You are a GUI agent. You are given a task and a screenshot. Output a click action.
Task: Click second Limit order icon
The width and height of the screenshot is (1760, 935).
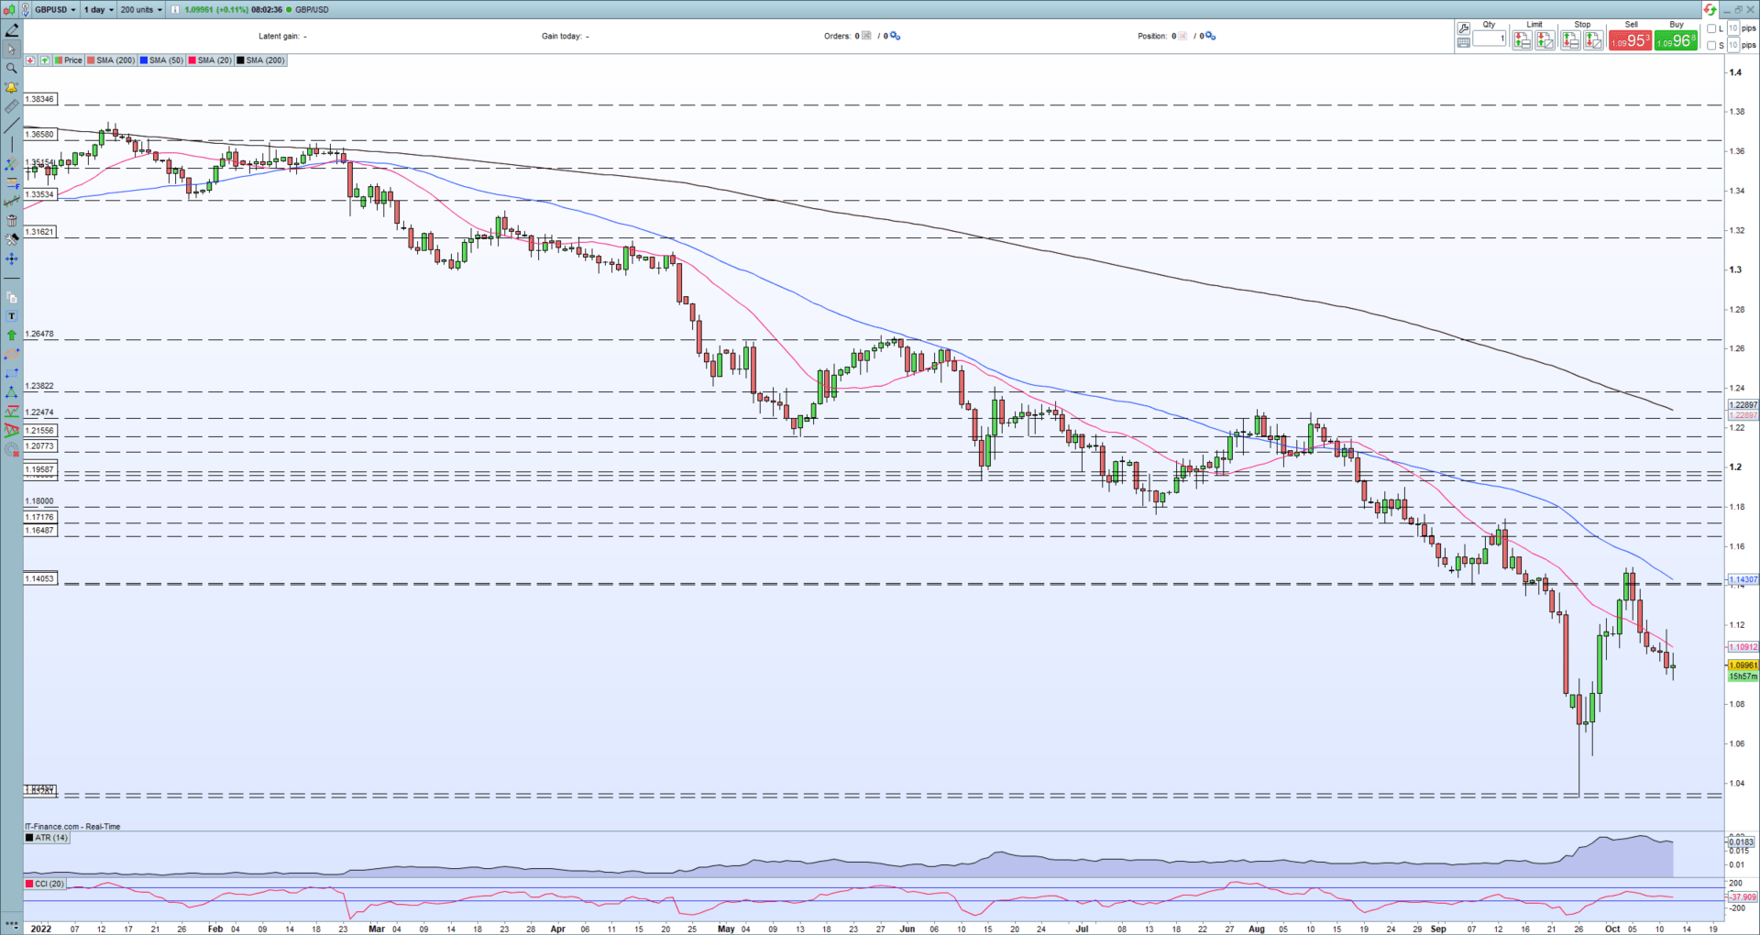(1545, 40)
